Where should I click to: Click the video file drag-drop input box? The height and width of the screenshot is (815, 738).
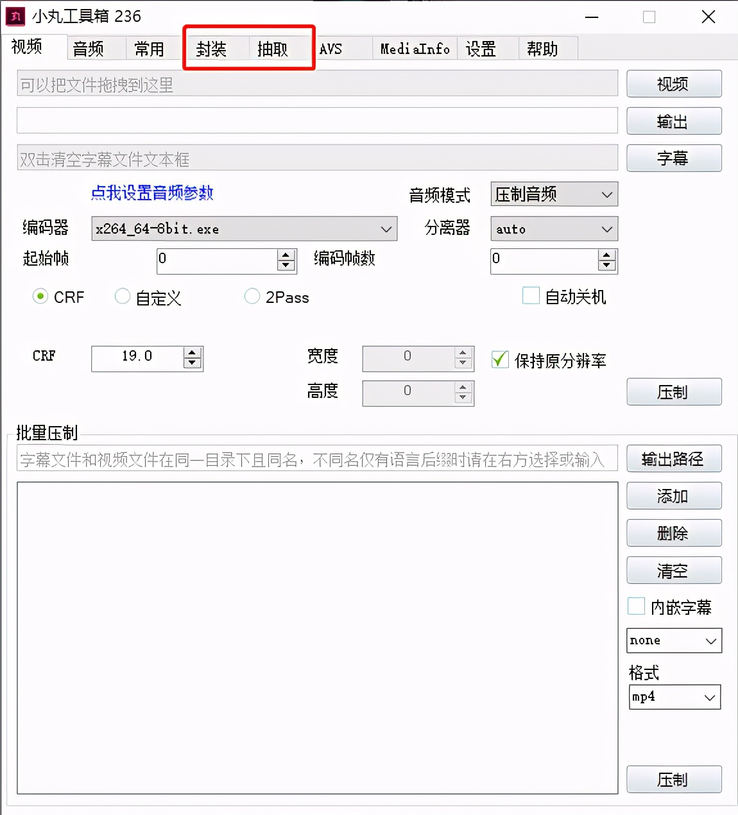tap(317, 83)
